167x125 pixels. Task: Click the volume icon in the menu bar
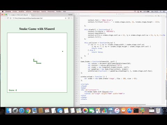[x=141, y=11]
